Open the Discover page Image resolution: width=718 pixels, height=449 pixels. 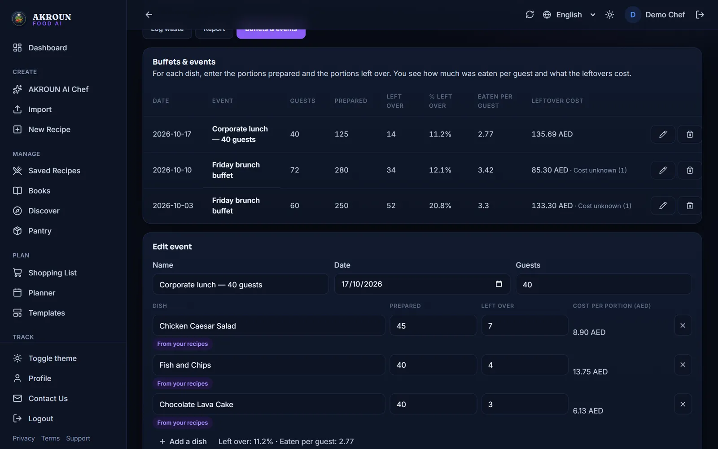coord(63,211)
